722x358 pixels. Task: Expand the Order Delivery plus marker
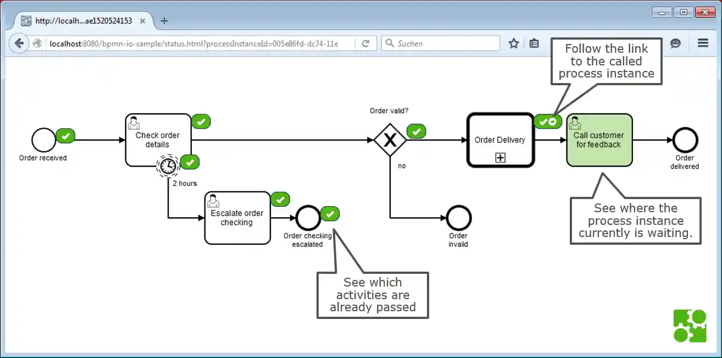pyautogui.click(x=501, y=158)
